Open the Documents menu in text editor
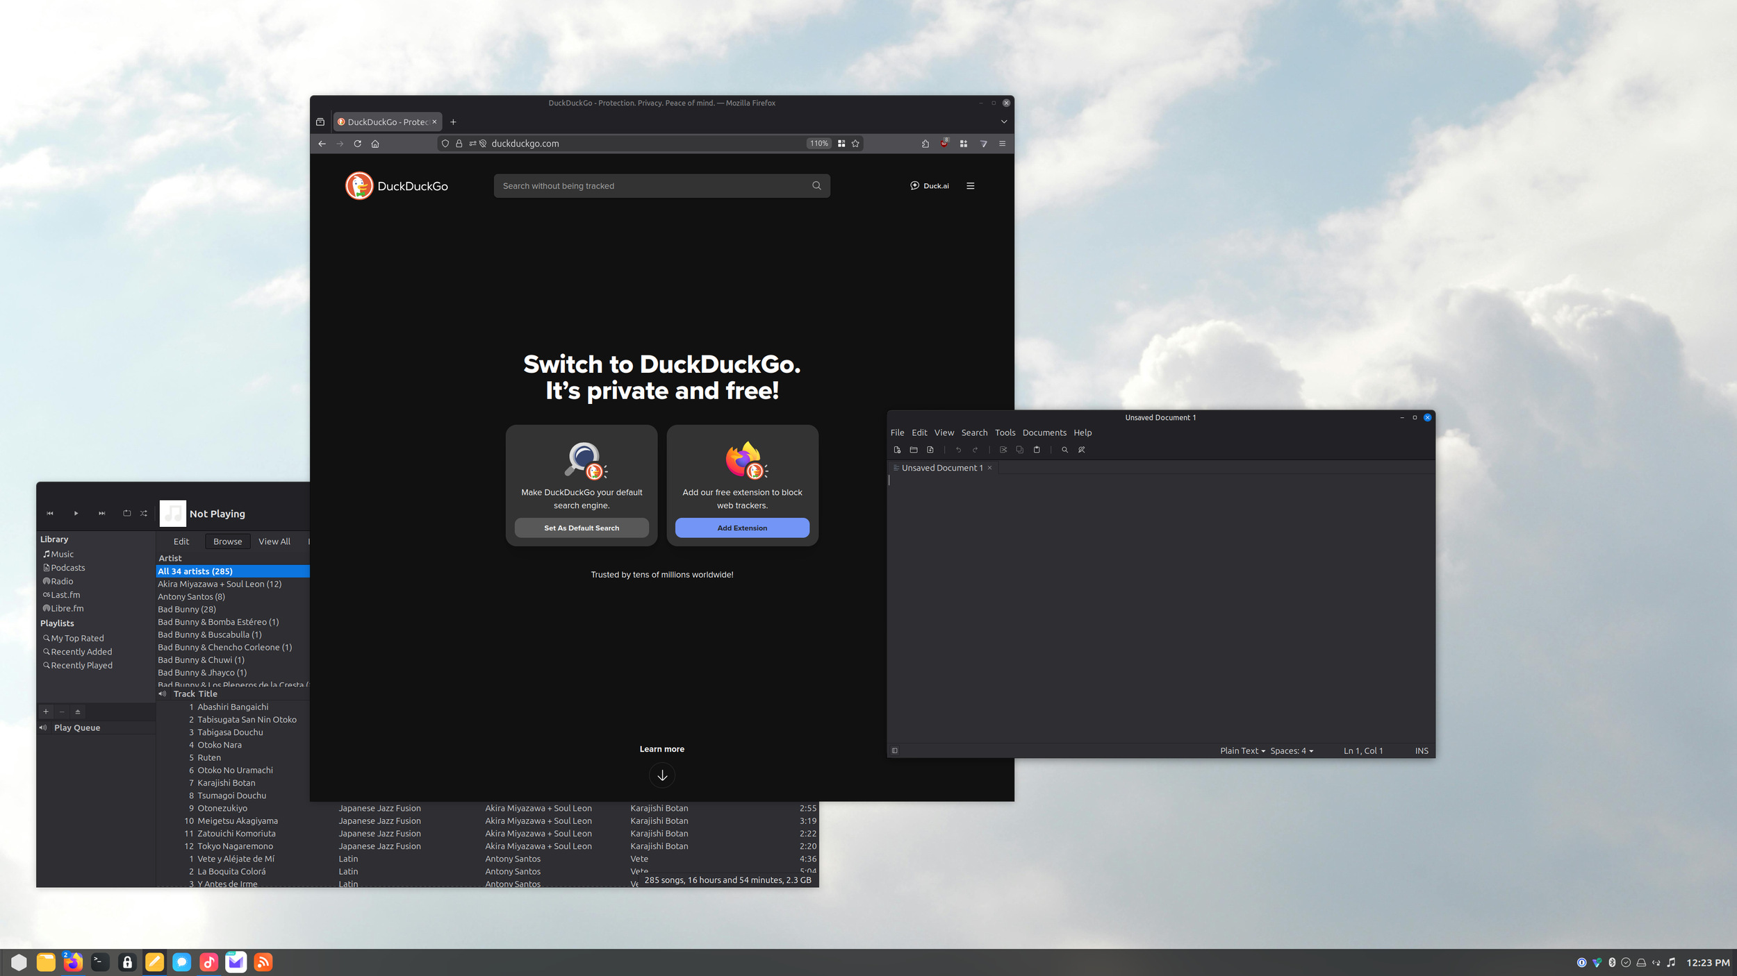The height and width of the screenshot is (976, 1737). click(1044, 432)
